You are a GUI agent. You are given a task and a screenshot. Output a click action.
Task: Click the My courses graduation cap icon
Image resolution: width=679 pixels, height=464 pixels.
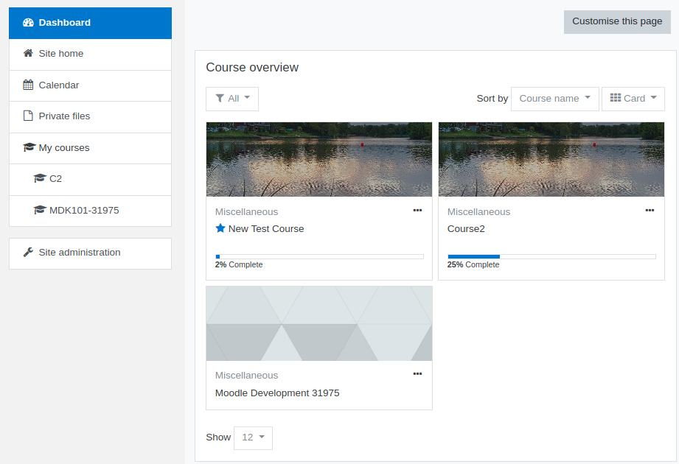tap(29, 147)
